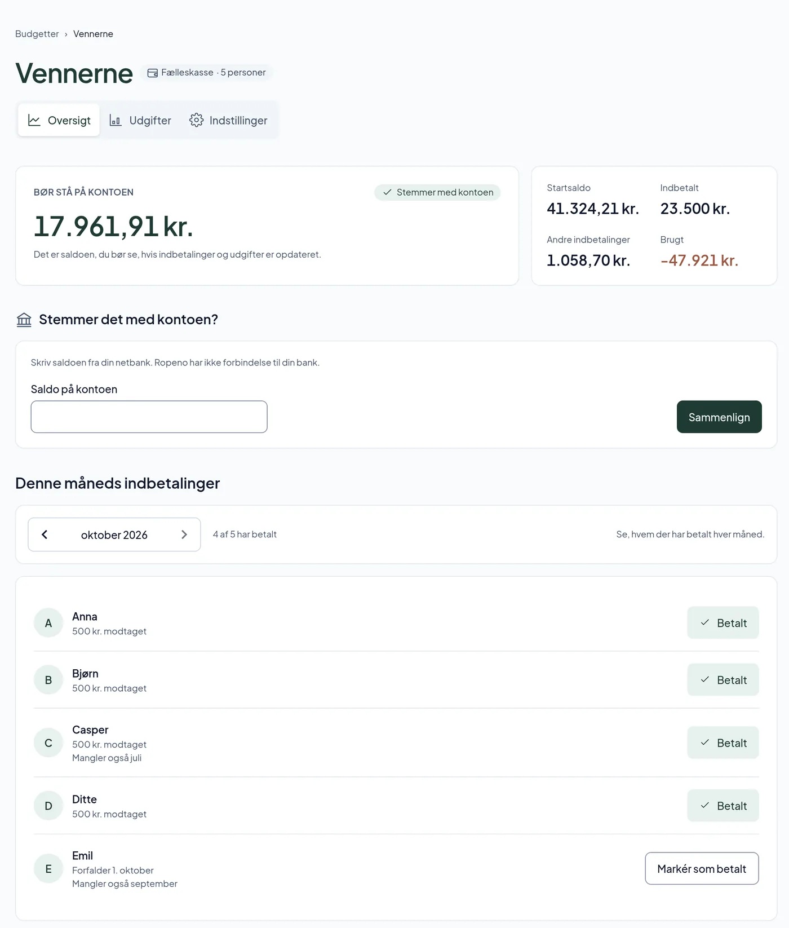
Task: Click the oktober 2026 month label
Action: (x=114, y=535)
